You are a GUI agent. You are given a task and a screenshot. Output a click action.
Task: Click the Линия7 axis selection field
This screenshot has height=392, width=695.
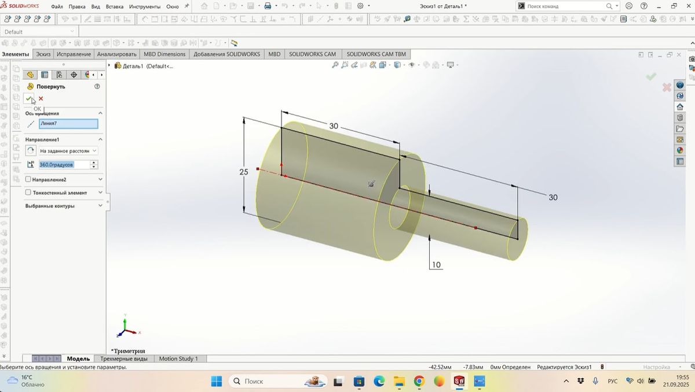point(68,124)
